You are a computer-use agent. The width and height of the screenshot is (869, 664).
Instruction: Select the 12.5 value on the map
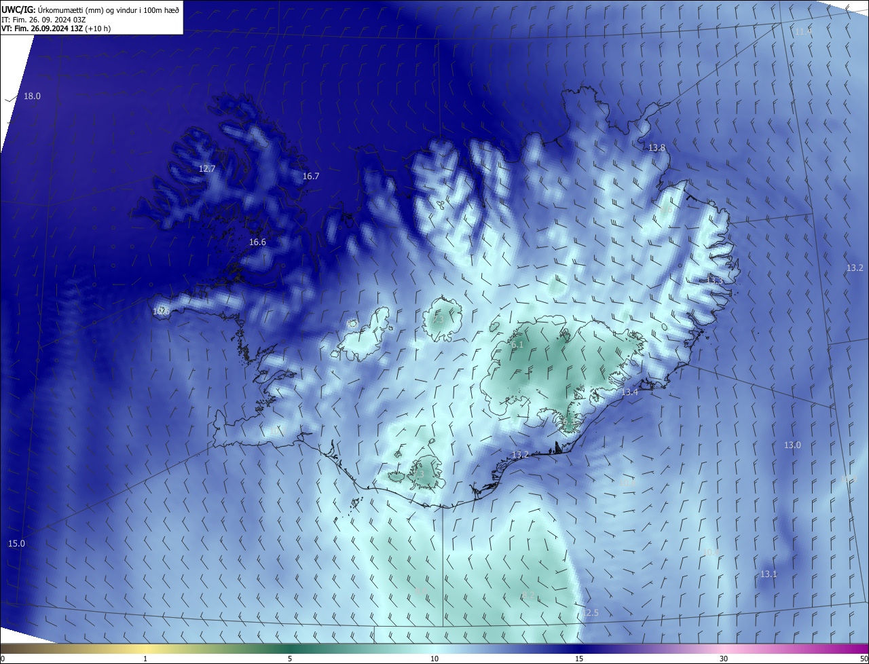coord(591,613)
